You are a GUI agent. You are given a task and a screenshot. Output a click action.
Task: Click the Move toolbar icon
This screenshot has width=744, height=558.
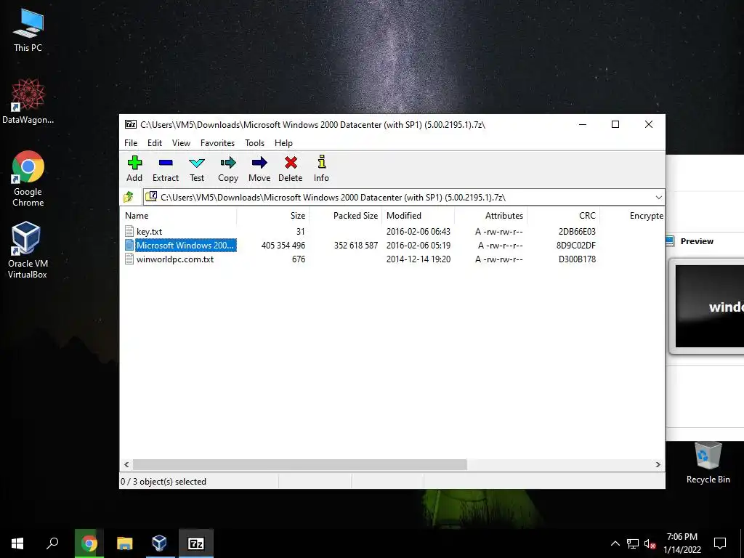point(259,163)
